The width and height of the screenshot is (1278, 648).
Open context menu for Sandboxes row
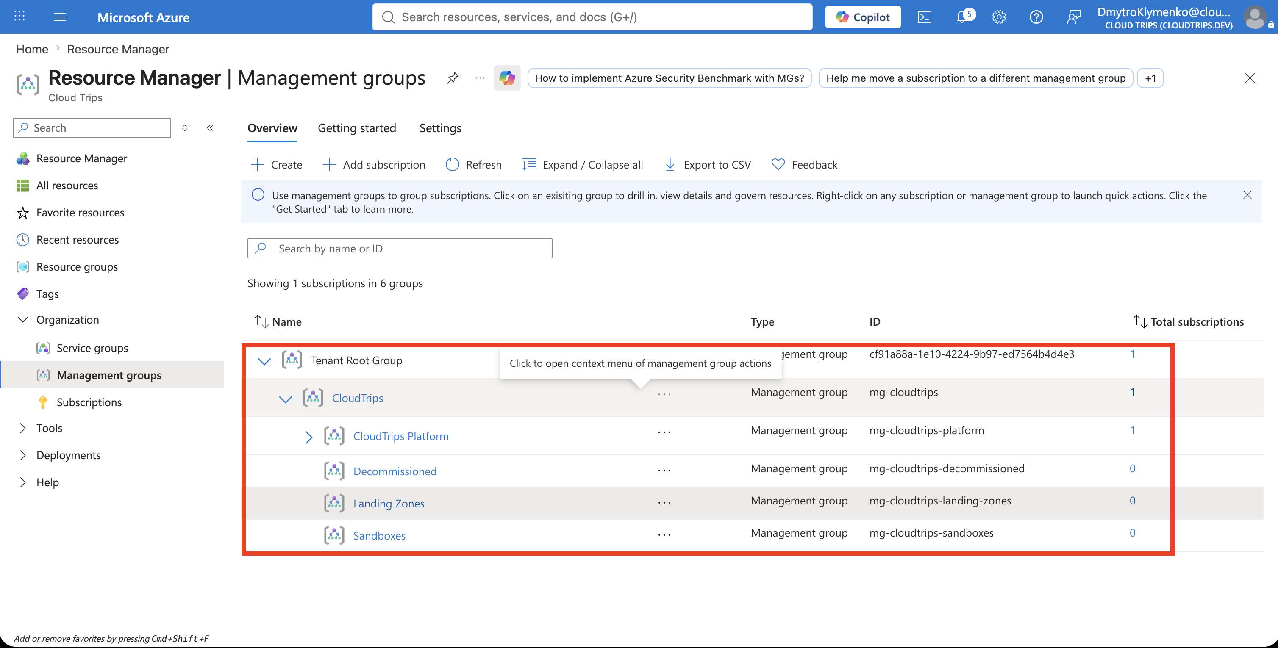tap(664, 535)
